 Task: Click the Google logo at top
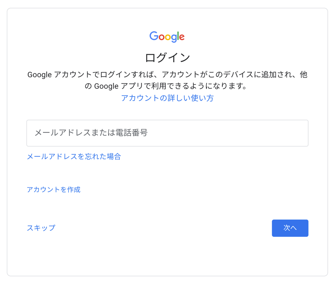(167, 36)
